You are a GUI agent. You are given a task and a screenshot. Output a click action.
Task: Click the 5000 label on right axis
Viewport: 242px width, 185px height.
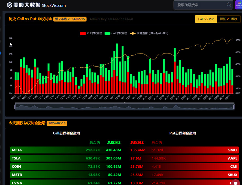(238, 40)
